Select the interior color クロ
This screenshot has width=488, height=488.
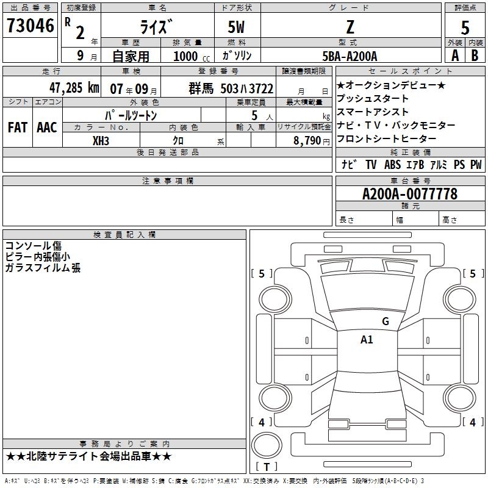178,141
